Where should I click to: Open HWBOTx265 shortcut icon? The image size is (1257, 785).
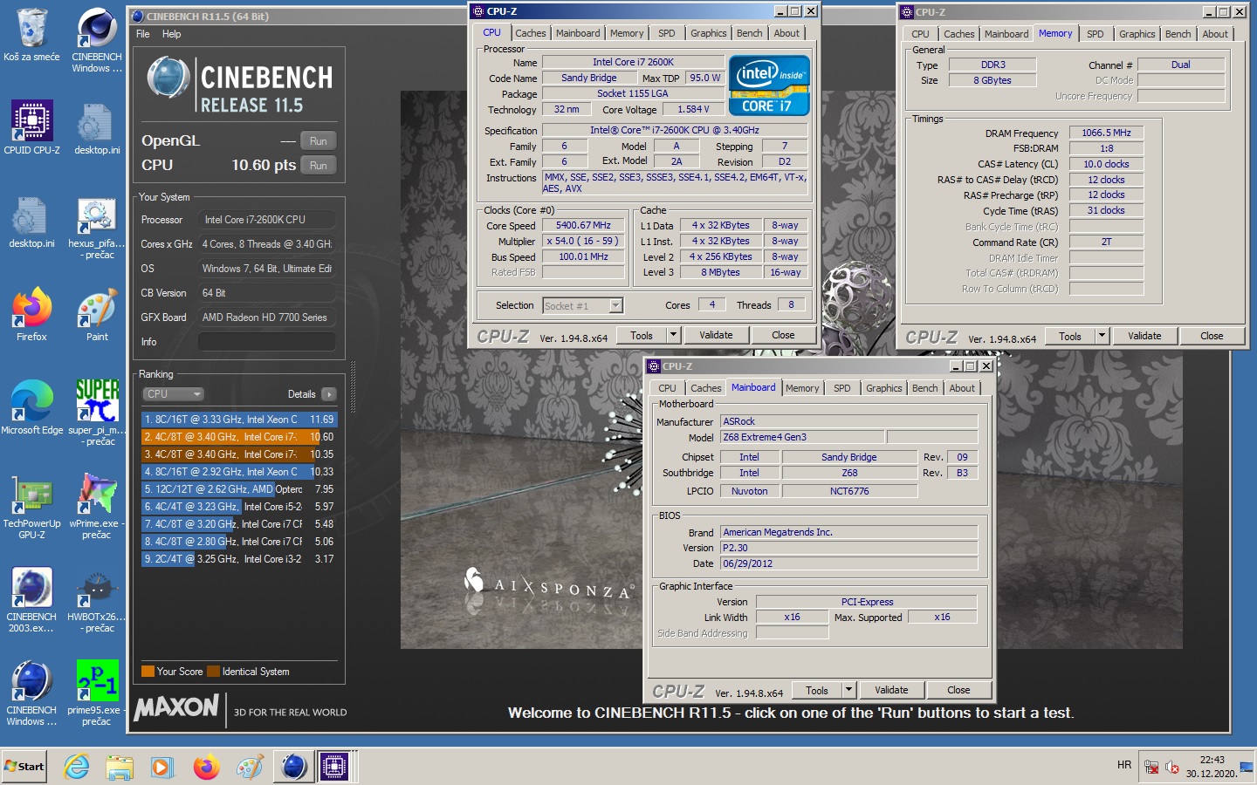click(97, 599)
